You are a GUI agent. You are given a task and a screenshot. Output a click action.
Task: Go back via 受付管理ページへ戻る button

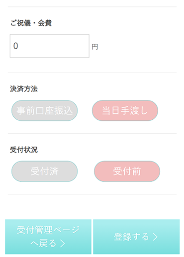click(48, 237)
